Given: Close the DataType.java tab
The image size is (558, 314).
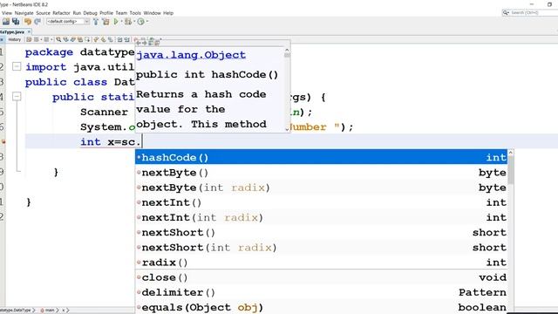Looking at the screenshot, I should (29, 31).
